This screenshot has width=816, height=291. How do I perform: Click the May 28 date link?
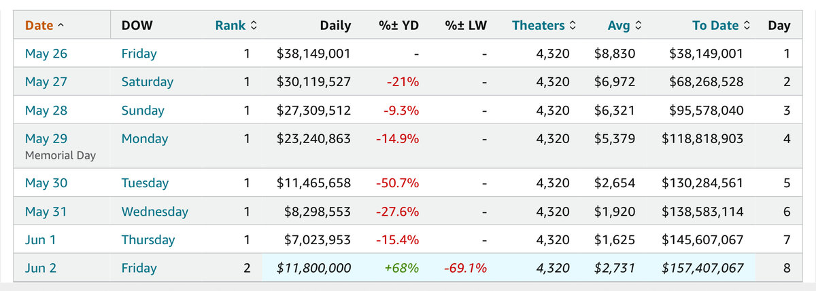coord(46,111)
